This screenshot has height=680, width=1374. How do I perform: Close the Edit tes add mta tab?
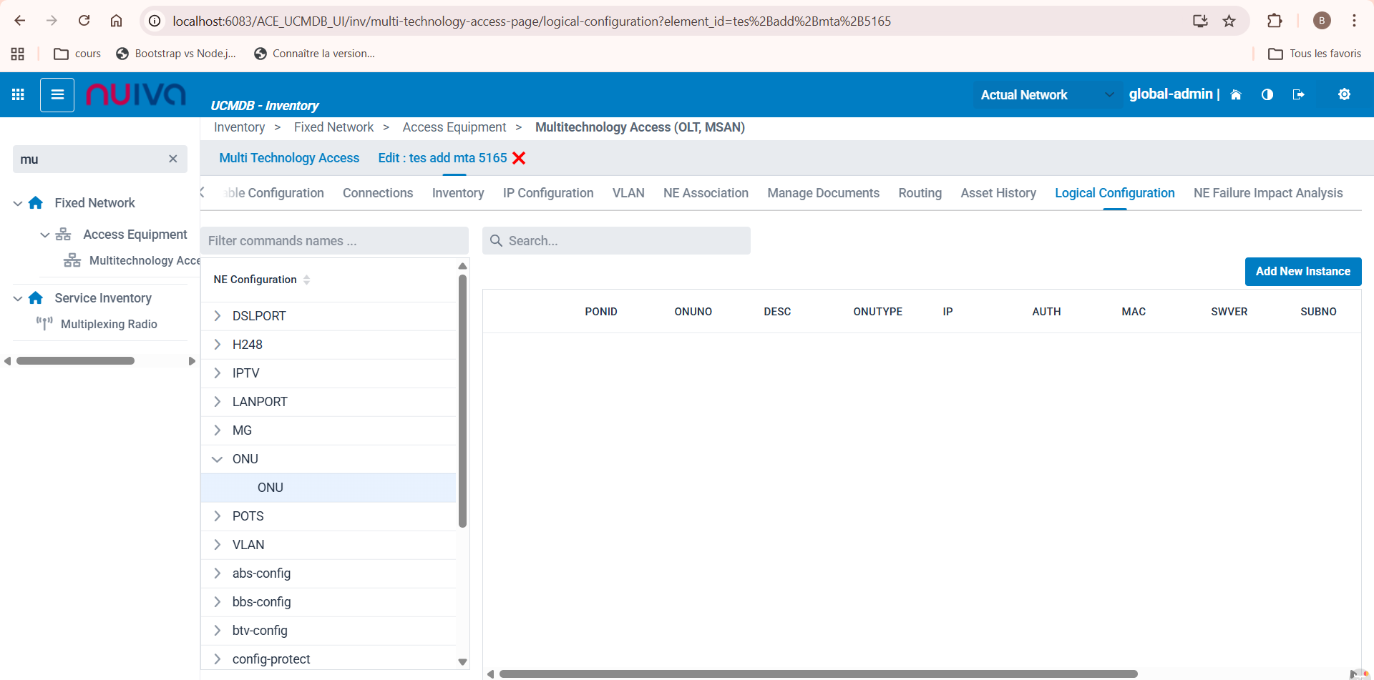(x=519, y=158)
